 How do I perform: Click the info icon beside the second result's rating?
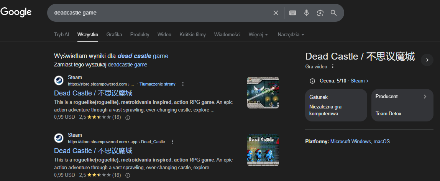[x=128, y=175]
